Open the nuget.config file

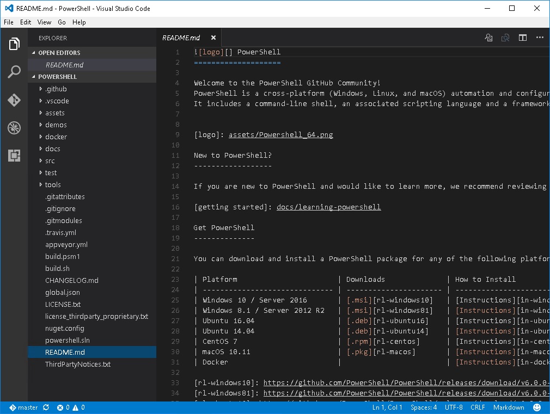coord(92,328)
